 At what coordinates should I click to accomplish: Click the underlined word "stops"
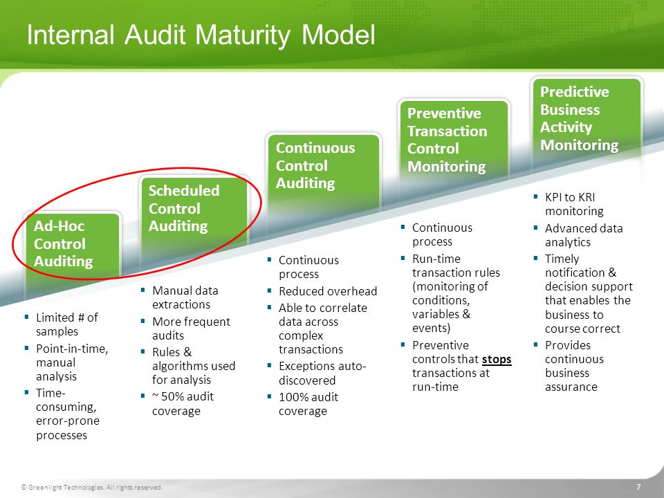[497, 360]
